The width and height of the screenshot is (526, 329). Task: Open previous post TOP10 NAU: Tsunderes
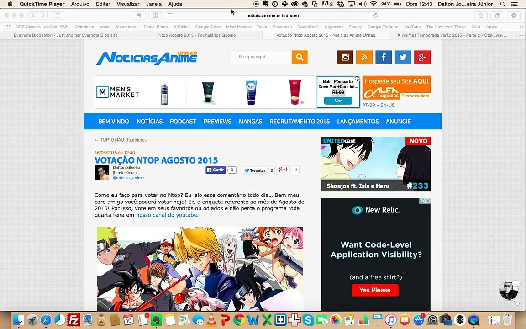[x=121, y=140]
